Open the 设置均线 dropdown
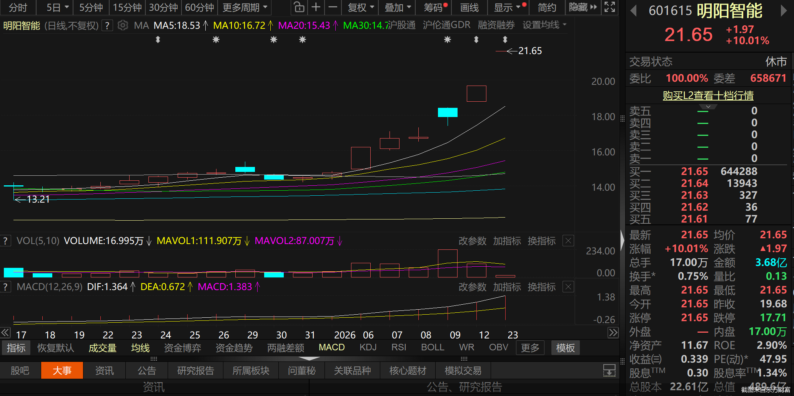This screenshot has height=396, width=794. pos(544,25)
